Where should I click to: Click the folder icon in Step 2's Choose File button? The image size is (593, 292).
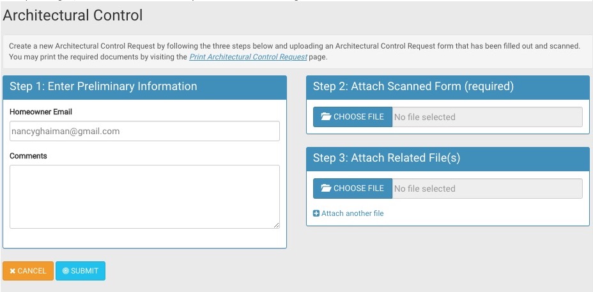pos(326,117)
